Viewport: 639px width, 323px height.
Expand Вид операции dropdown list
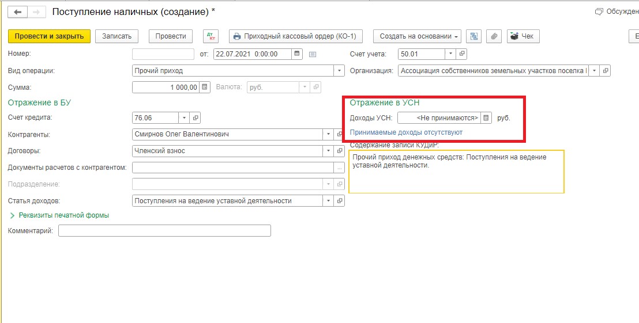click(340, 71)
